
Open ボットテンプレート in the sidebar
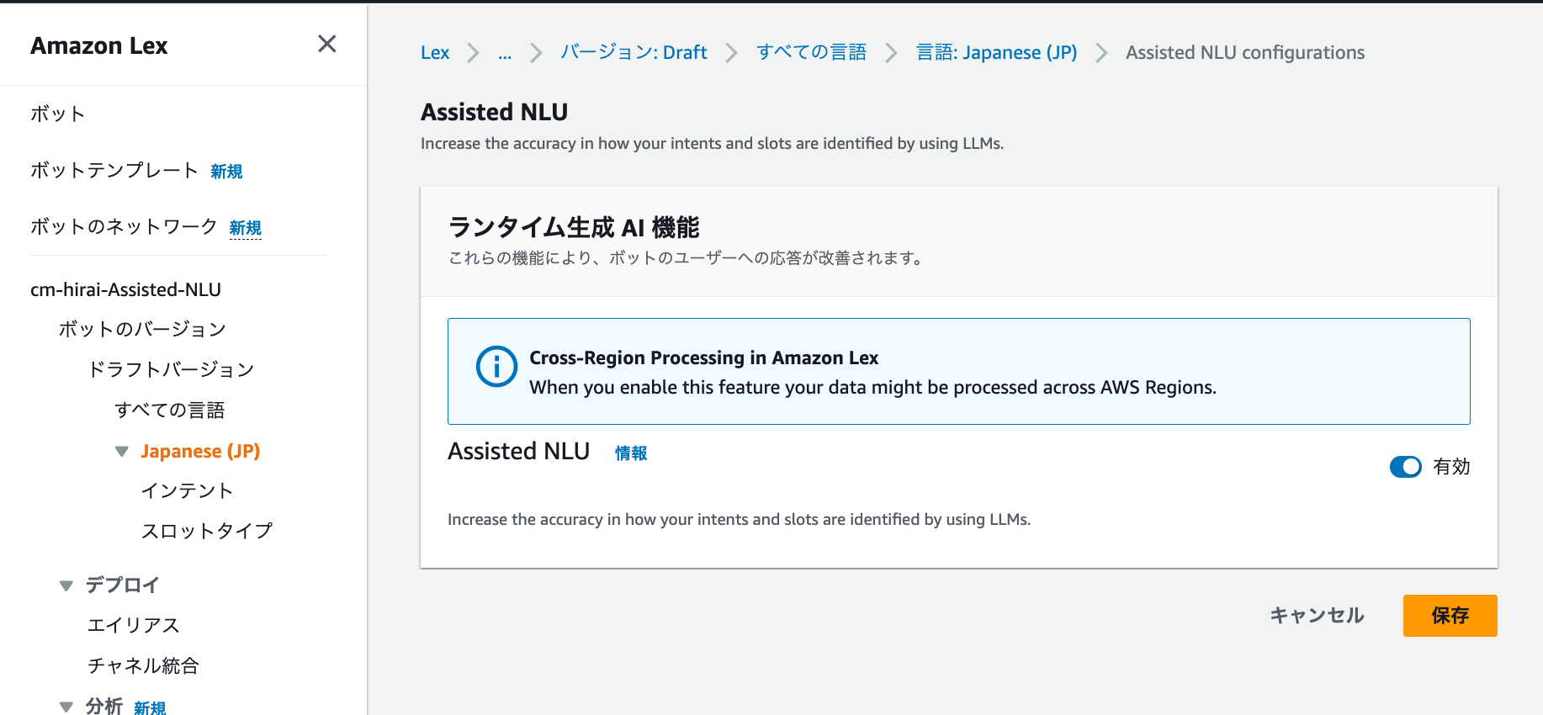tap(114, 171)
